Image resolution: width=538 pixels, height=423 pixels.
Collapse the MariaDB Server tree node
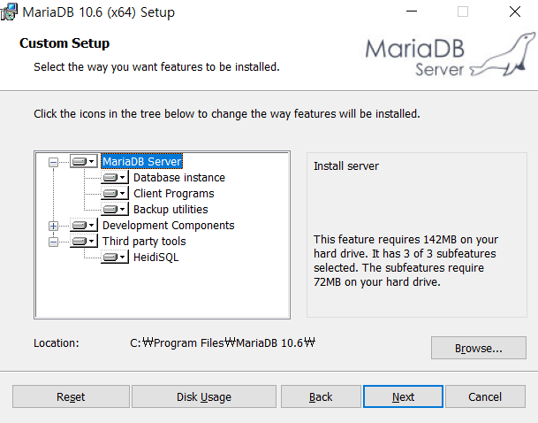click(x=53, y=162)
